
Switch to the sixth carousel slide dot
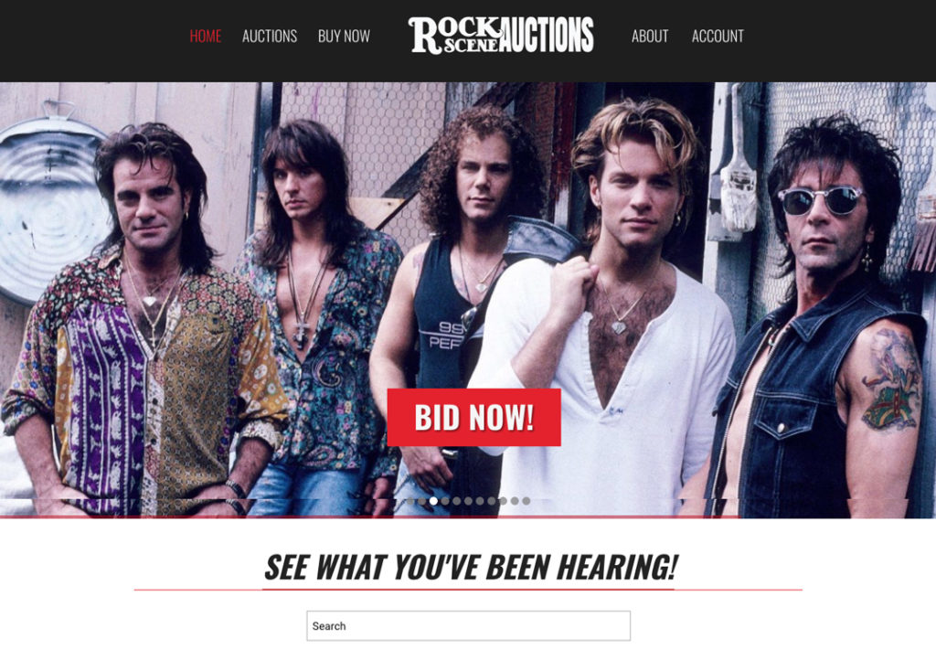(469, 501)
